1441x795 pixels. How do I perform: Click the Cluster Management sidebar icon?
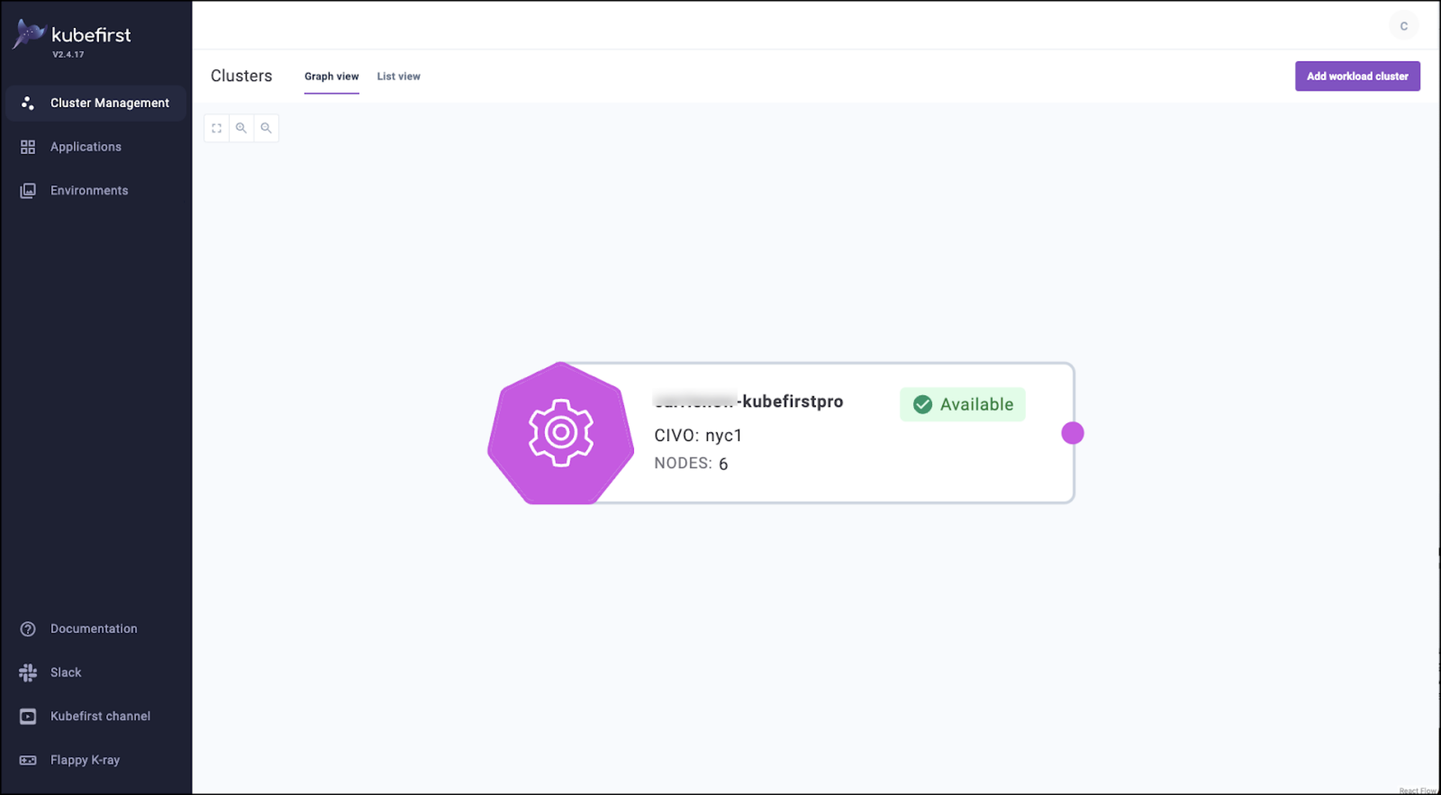(x=27, y=103)
